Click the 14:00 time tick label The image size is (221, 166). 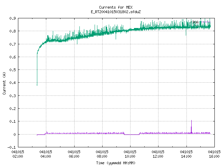click(186, 156)
